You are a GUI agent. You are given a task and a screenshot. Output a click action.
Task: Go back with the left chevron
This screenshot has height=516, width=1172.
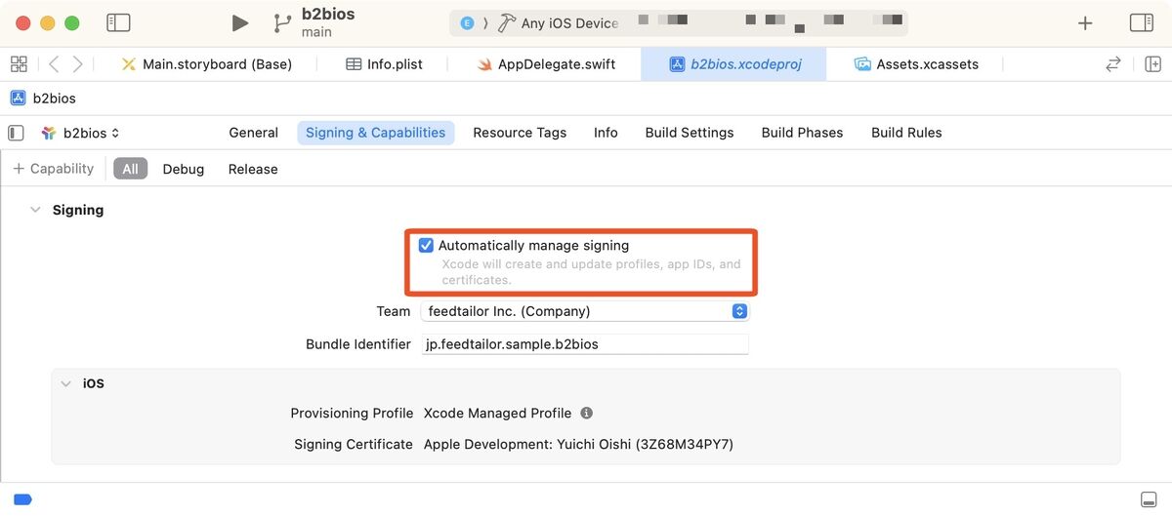pyautogui.click(x=53, y=64)
